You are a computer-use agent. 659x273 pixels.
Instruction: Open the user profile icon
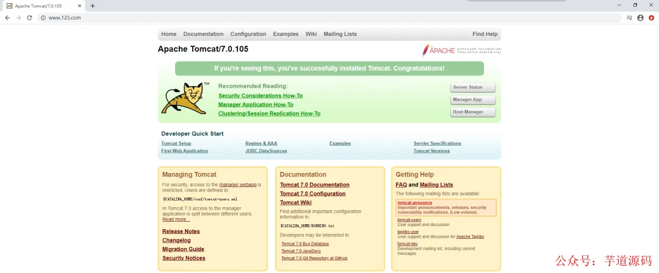[x=641, y=18]
